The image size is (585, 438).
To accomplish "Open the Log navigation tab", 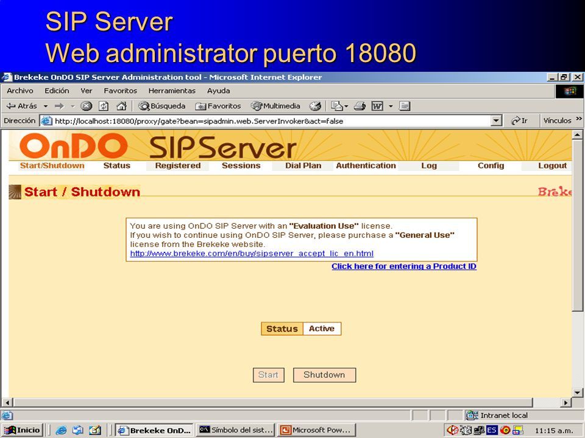I will pos(429,165).
